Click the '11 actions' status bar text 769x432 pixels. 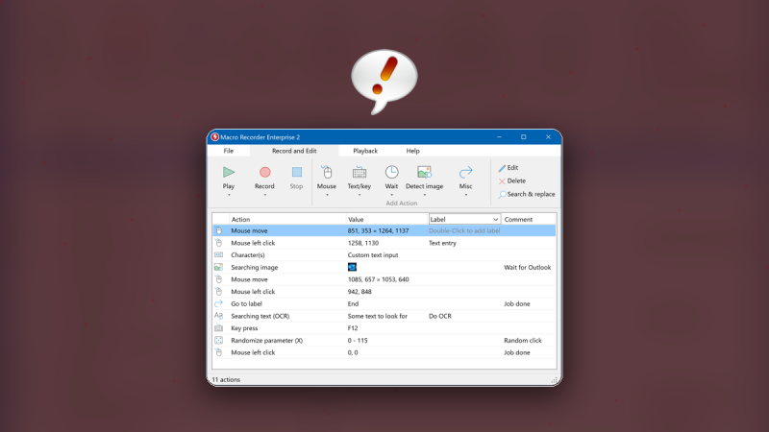point(226,379)
